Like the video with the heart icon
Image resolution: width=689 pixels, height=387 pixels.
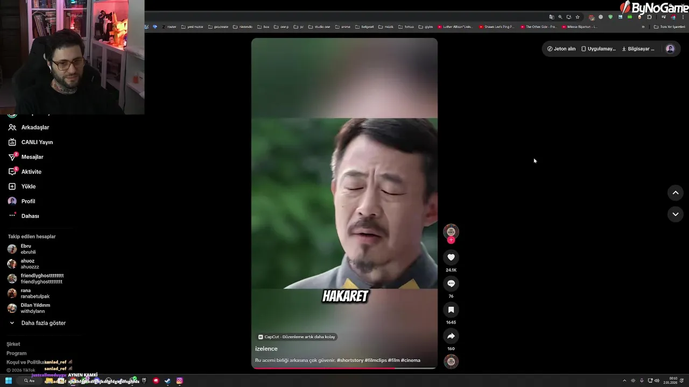(451, 257)
